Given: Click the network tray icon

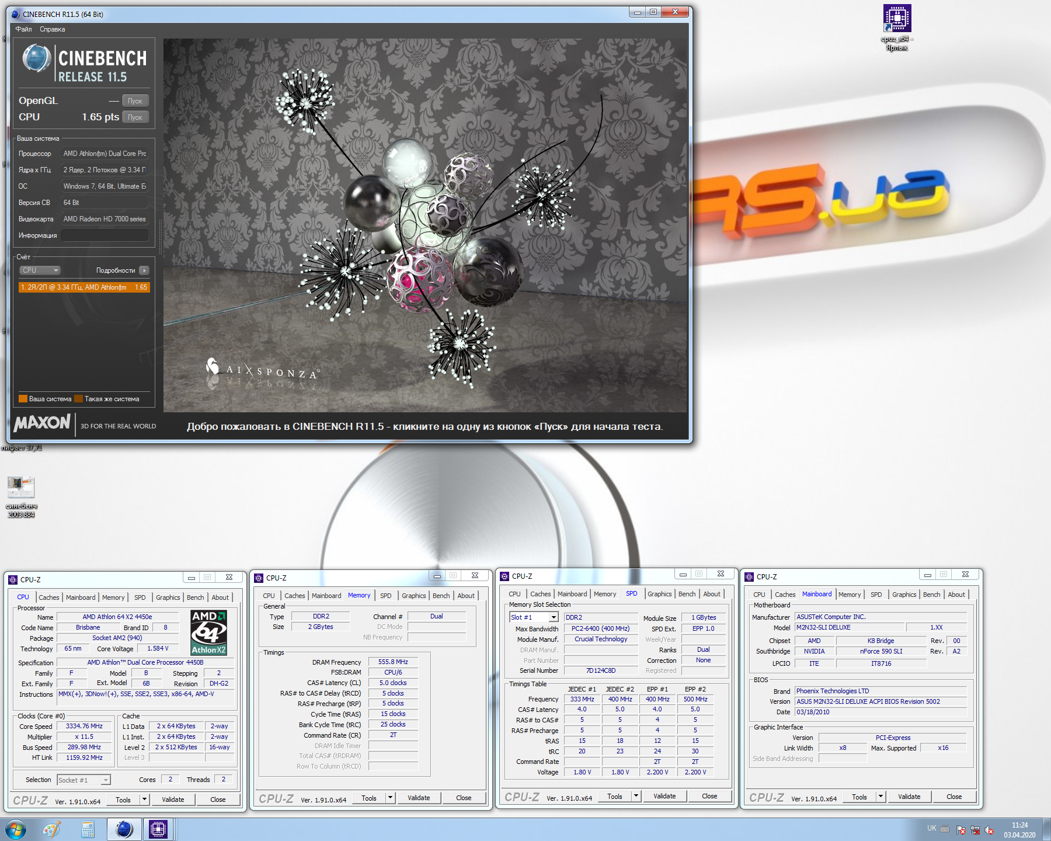Looking at the screenshot, I should 975,829.
